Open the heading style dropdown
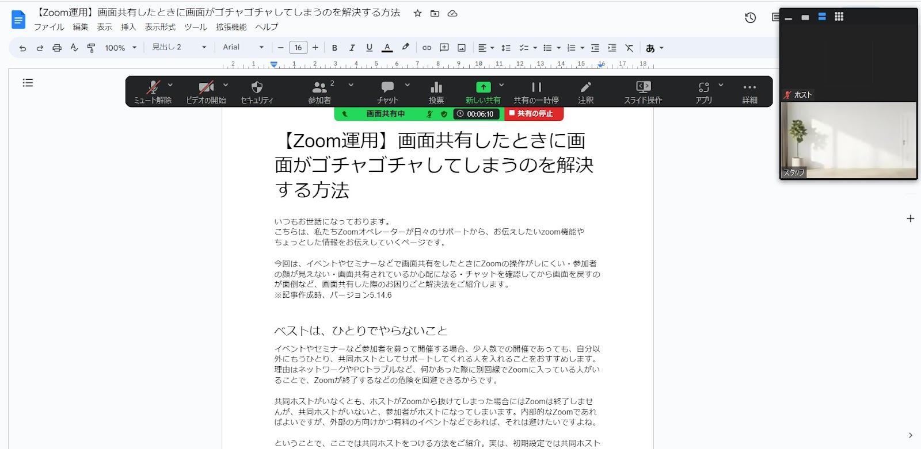921x449 pixels. pos(178,47)
